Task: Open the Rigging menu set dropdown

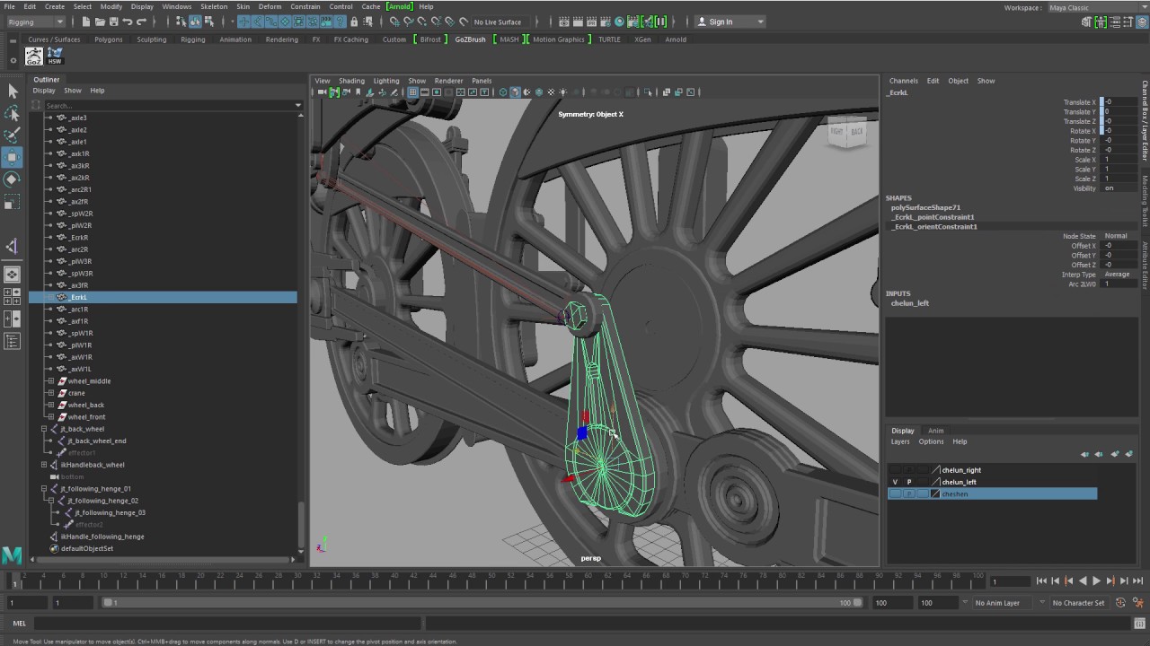Action: (x=37, y=22)
